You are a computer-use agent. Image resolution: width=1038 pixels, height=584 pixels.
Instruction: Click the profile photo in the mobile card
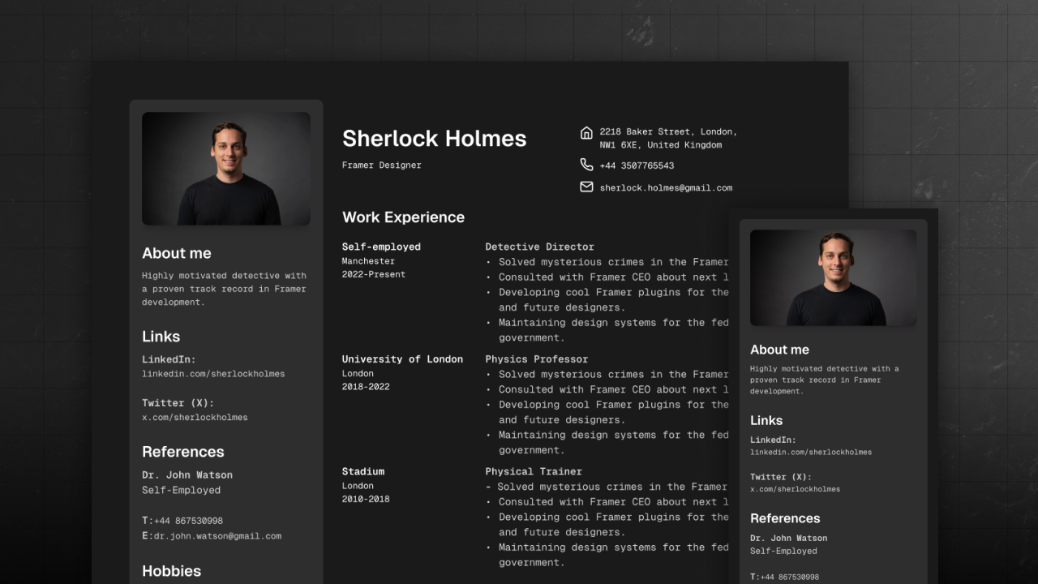tap(833, 278)
